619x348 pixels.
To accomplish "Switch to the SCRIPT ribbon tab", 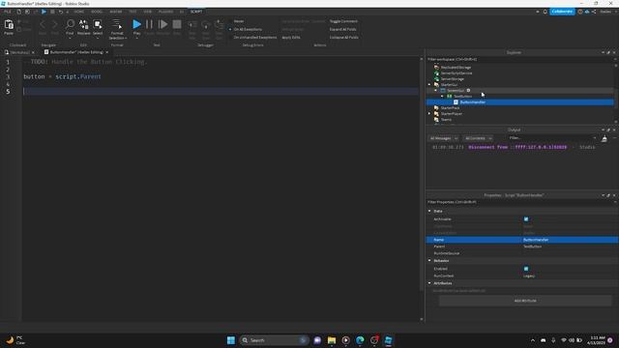I will pos(196,12).
